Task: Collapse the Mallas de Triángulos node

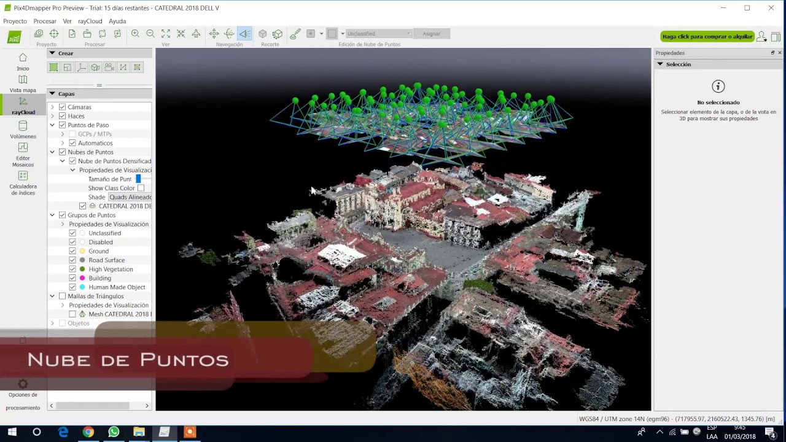Action: pos(52,296)
